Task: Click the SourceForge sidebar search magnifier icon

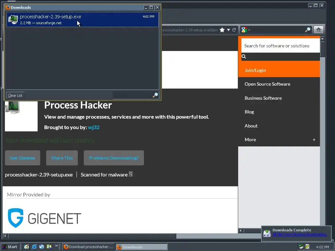Action: 244,56
